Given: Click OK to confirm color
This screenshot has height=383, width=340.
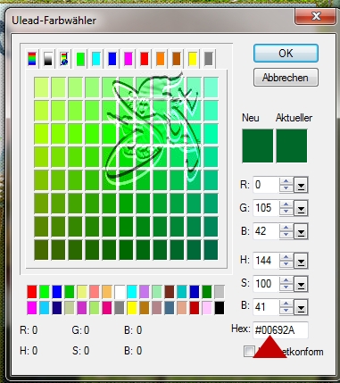Looking at the screenshot, I should [286, 54].
